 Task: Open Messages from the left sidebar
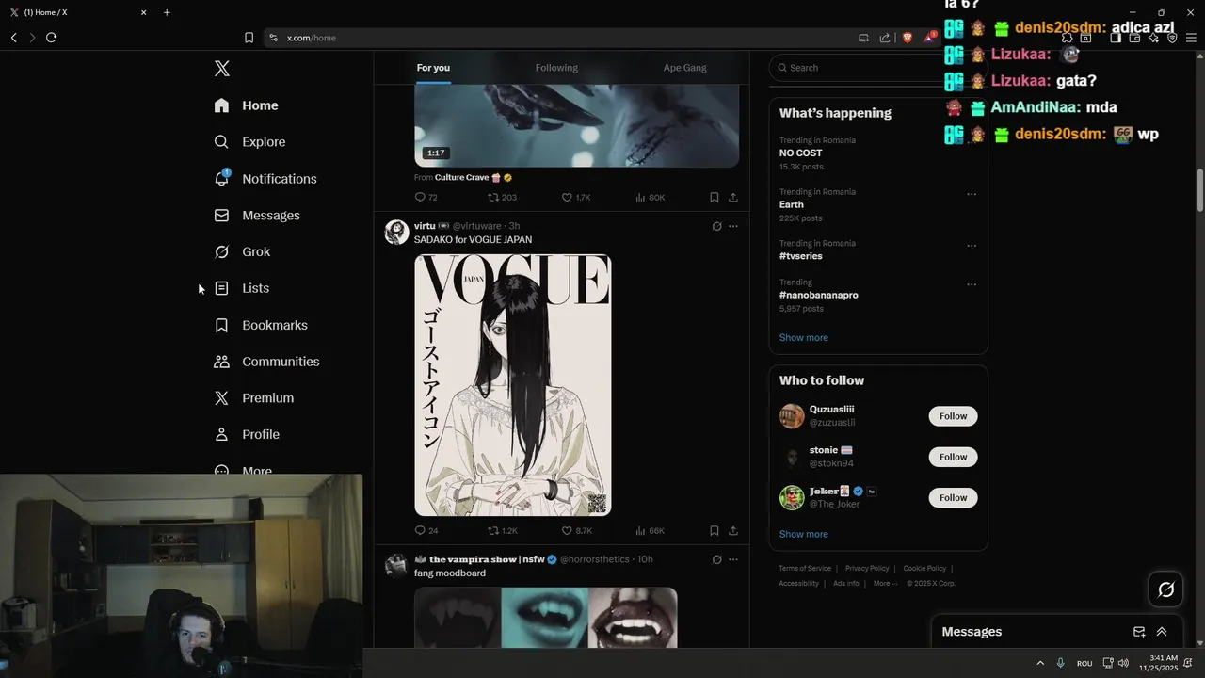click(x=257, y=216)
